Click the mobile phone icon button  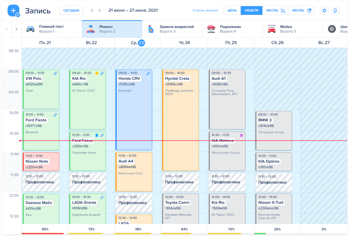335,10
